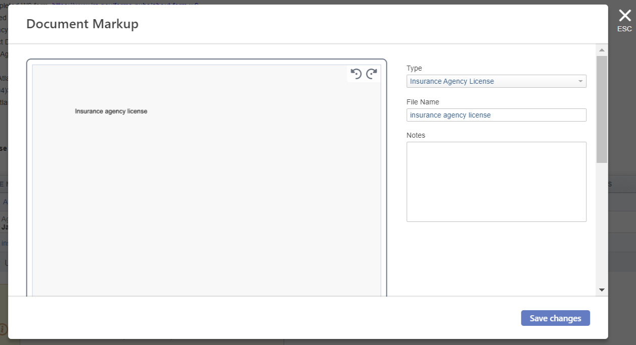Open the Type dropdown showing Insurance Agency License
Screen dimensions: 636x345
(490, 81)
